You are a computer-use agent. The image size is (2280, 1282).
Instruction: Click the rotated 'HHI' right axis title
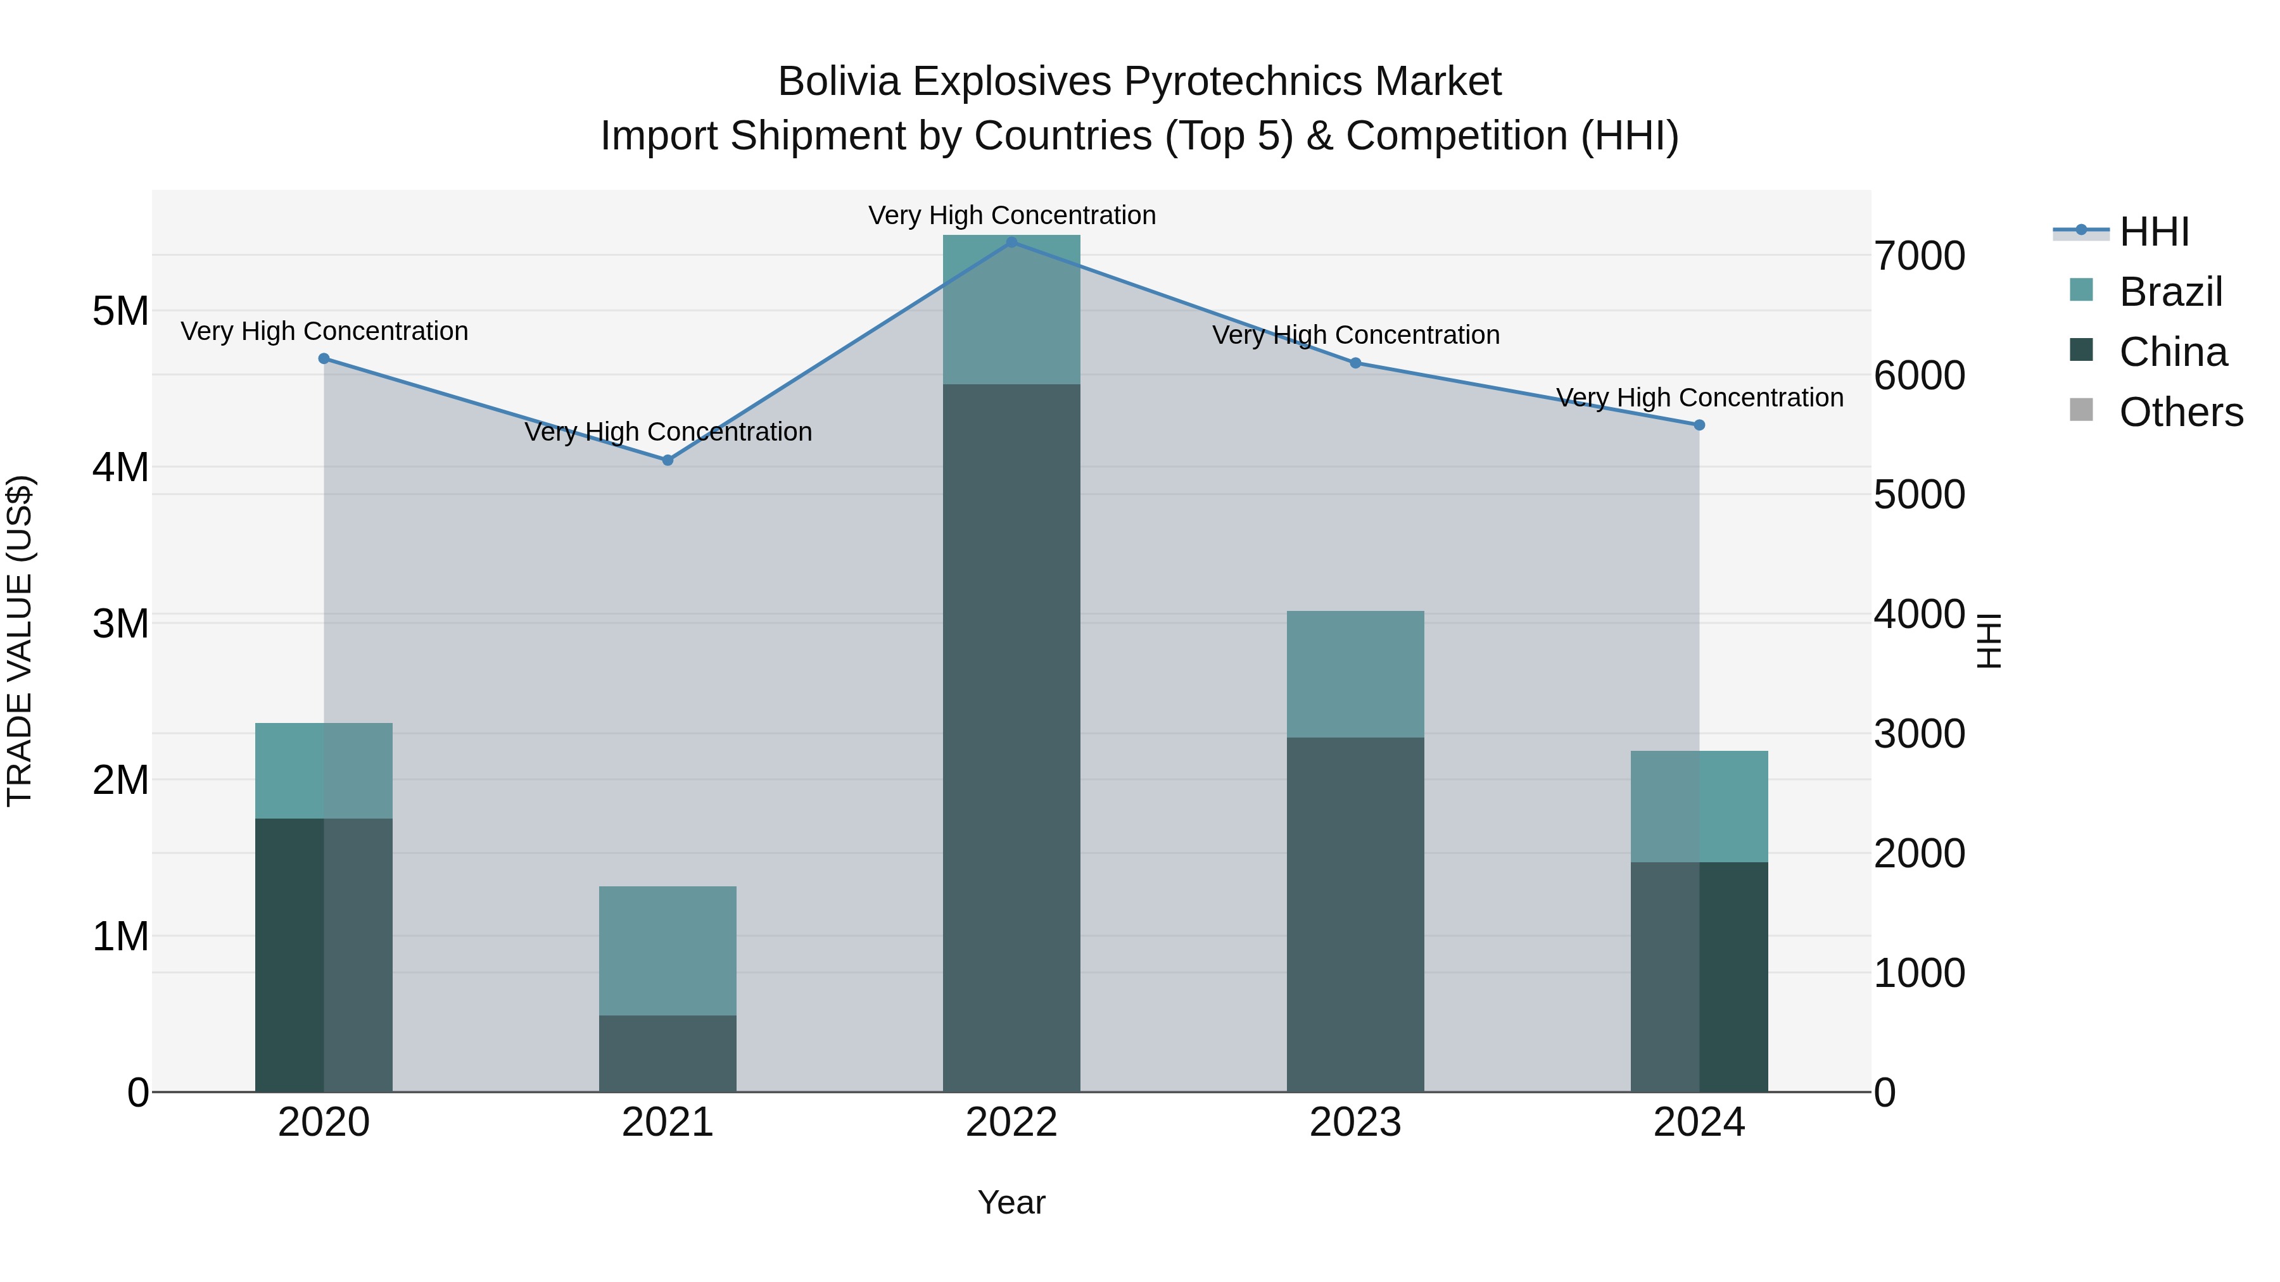pyautogui.click(x=1988, y=641)
